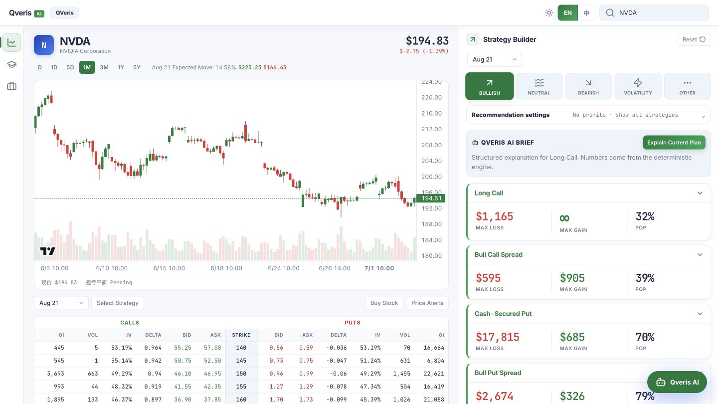Select the 1M timeframe
The width and height of the screenshot is (718, 404).
click(87, 67)
